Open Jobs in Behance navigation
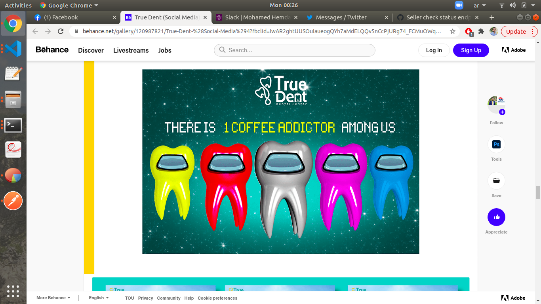The image size is (541, 304). 165,50
